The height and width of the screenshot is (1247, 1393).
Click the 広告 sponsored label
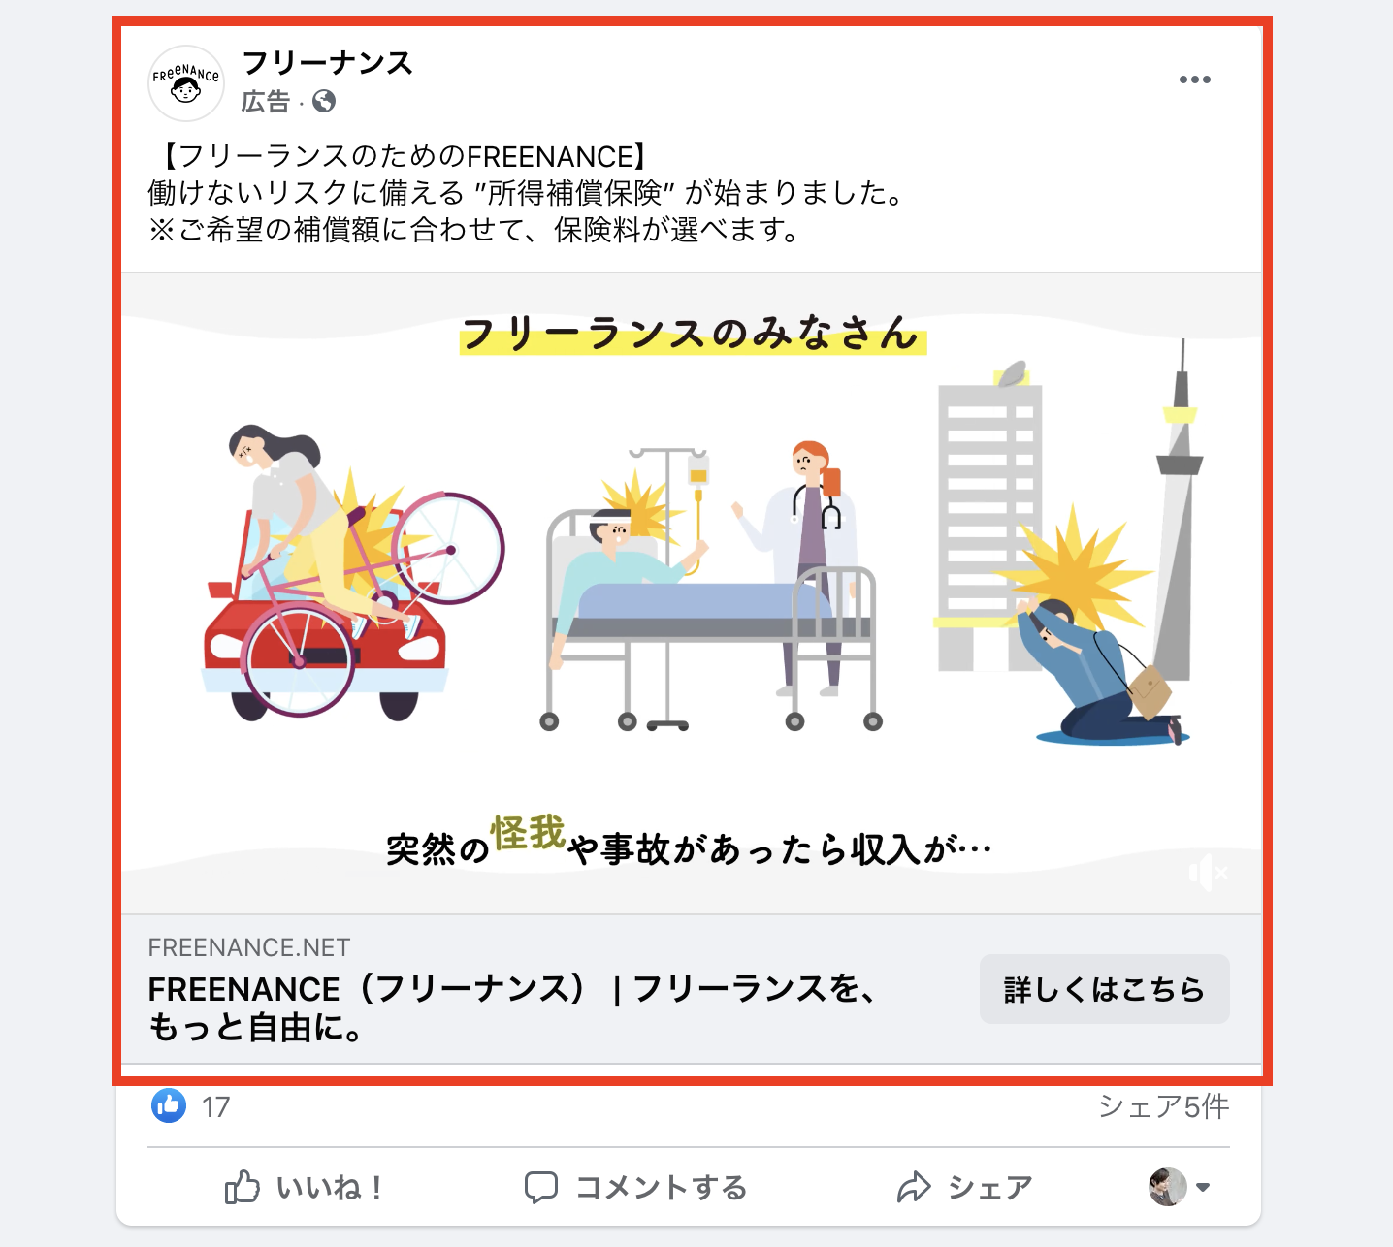tap(266, 102)
